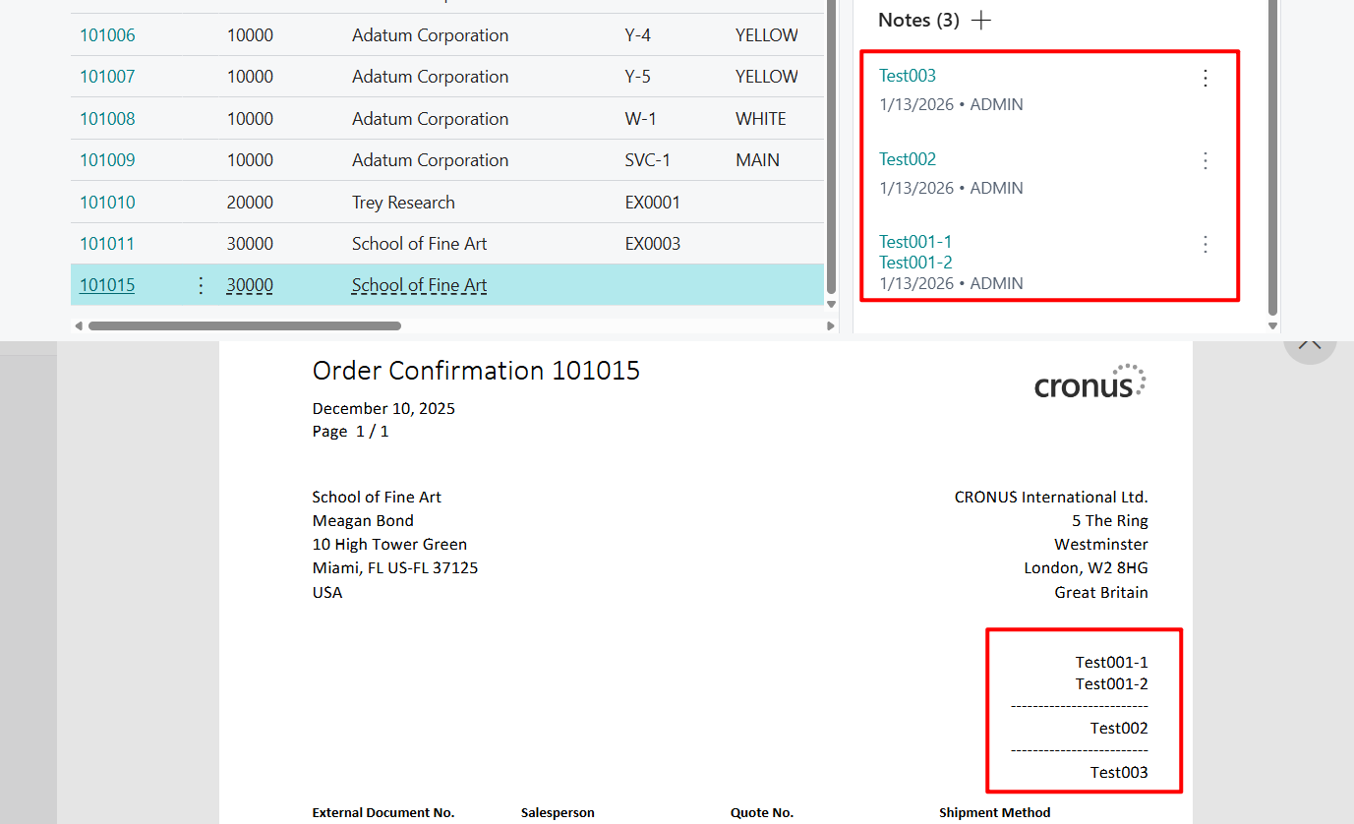Open order 101011 for School of Fine Art
Viewport: 1354px width, 824px height.
[x=107, y=243]
